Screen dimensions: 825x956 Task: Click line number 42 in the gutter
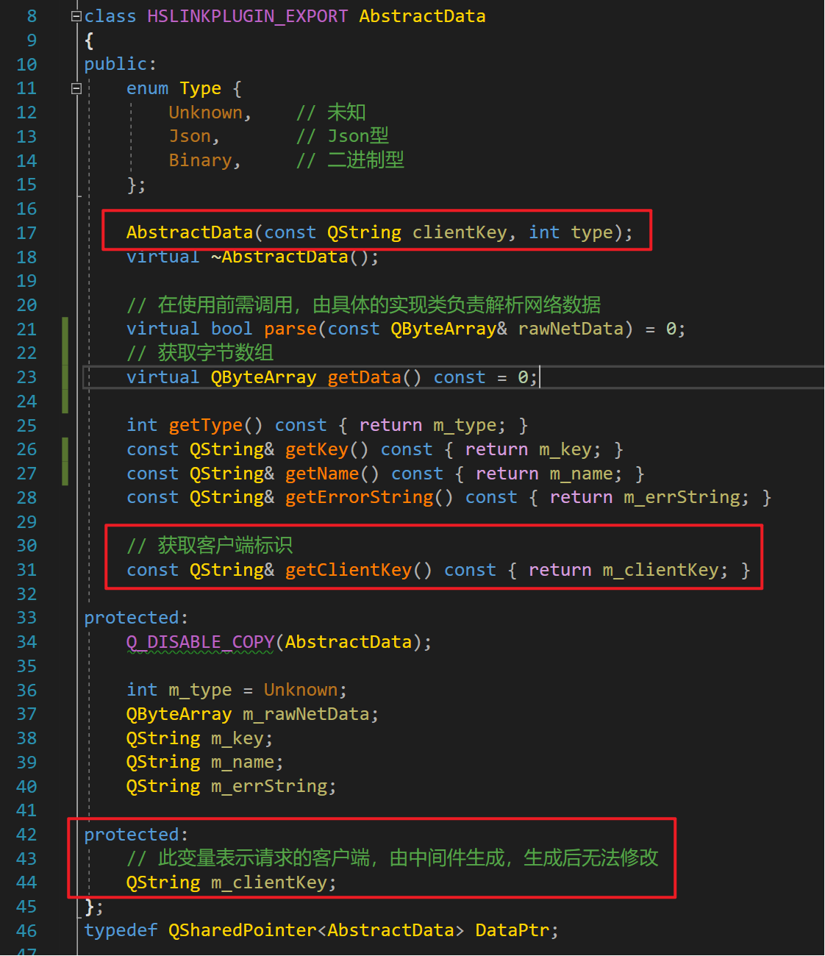(26, 835)
